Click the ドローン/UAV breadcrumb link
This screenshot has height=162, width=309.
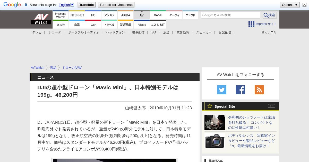click(72, 68)
